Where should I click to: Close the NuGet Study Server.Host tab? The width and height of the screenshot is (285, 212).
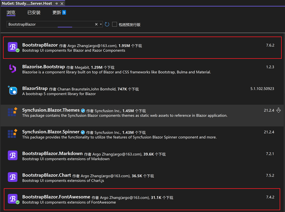62,3
